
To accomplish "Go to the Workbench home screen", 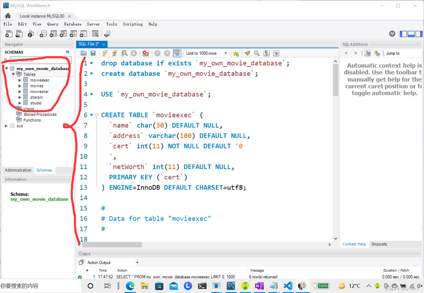I will click(x=8, y=16).
